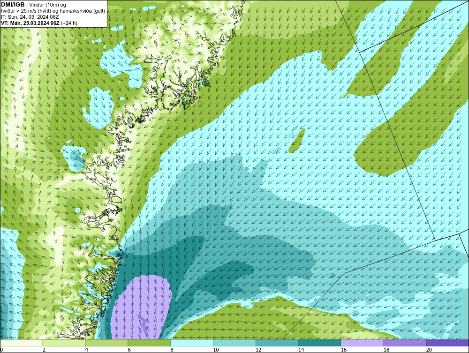
Task: Click the scale label "2"
Action: [x=44, y=350]
